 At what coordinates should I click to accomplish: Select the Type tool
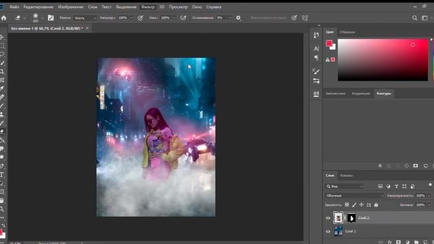tap(1, 175)
